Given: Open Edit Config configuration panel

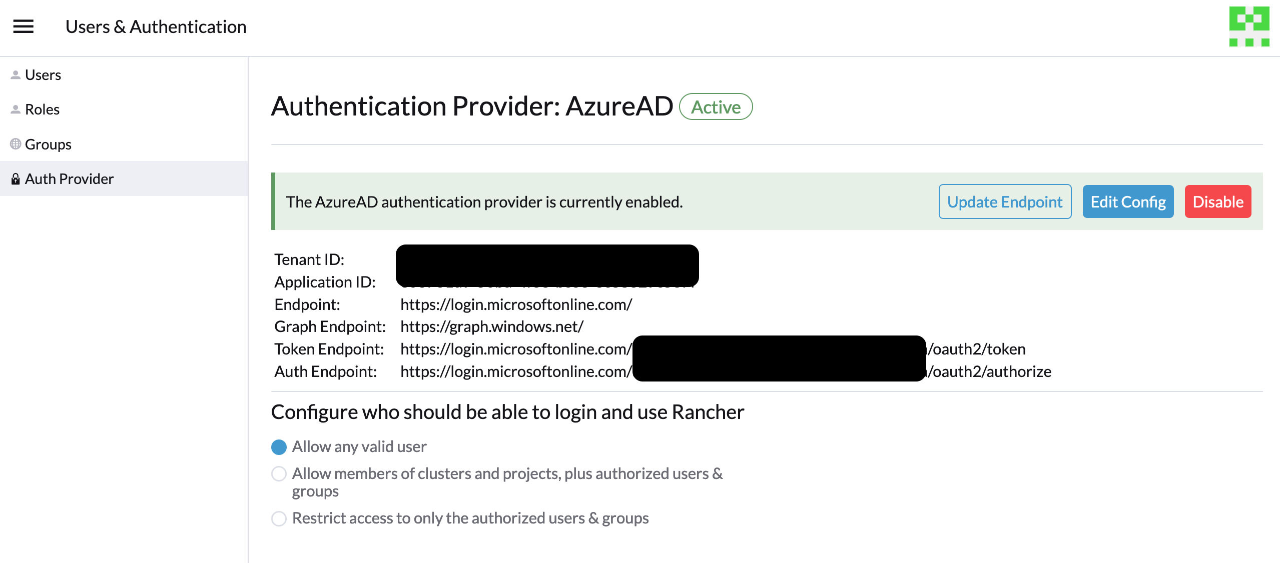Looking at the screenshot, I should [x=1127, y=200].
